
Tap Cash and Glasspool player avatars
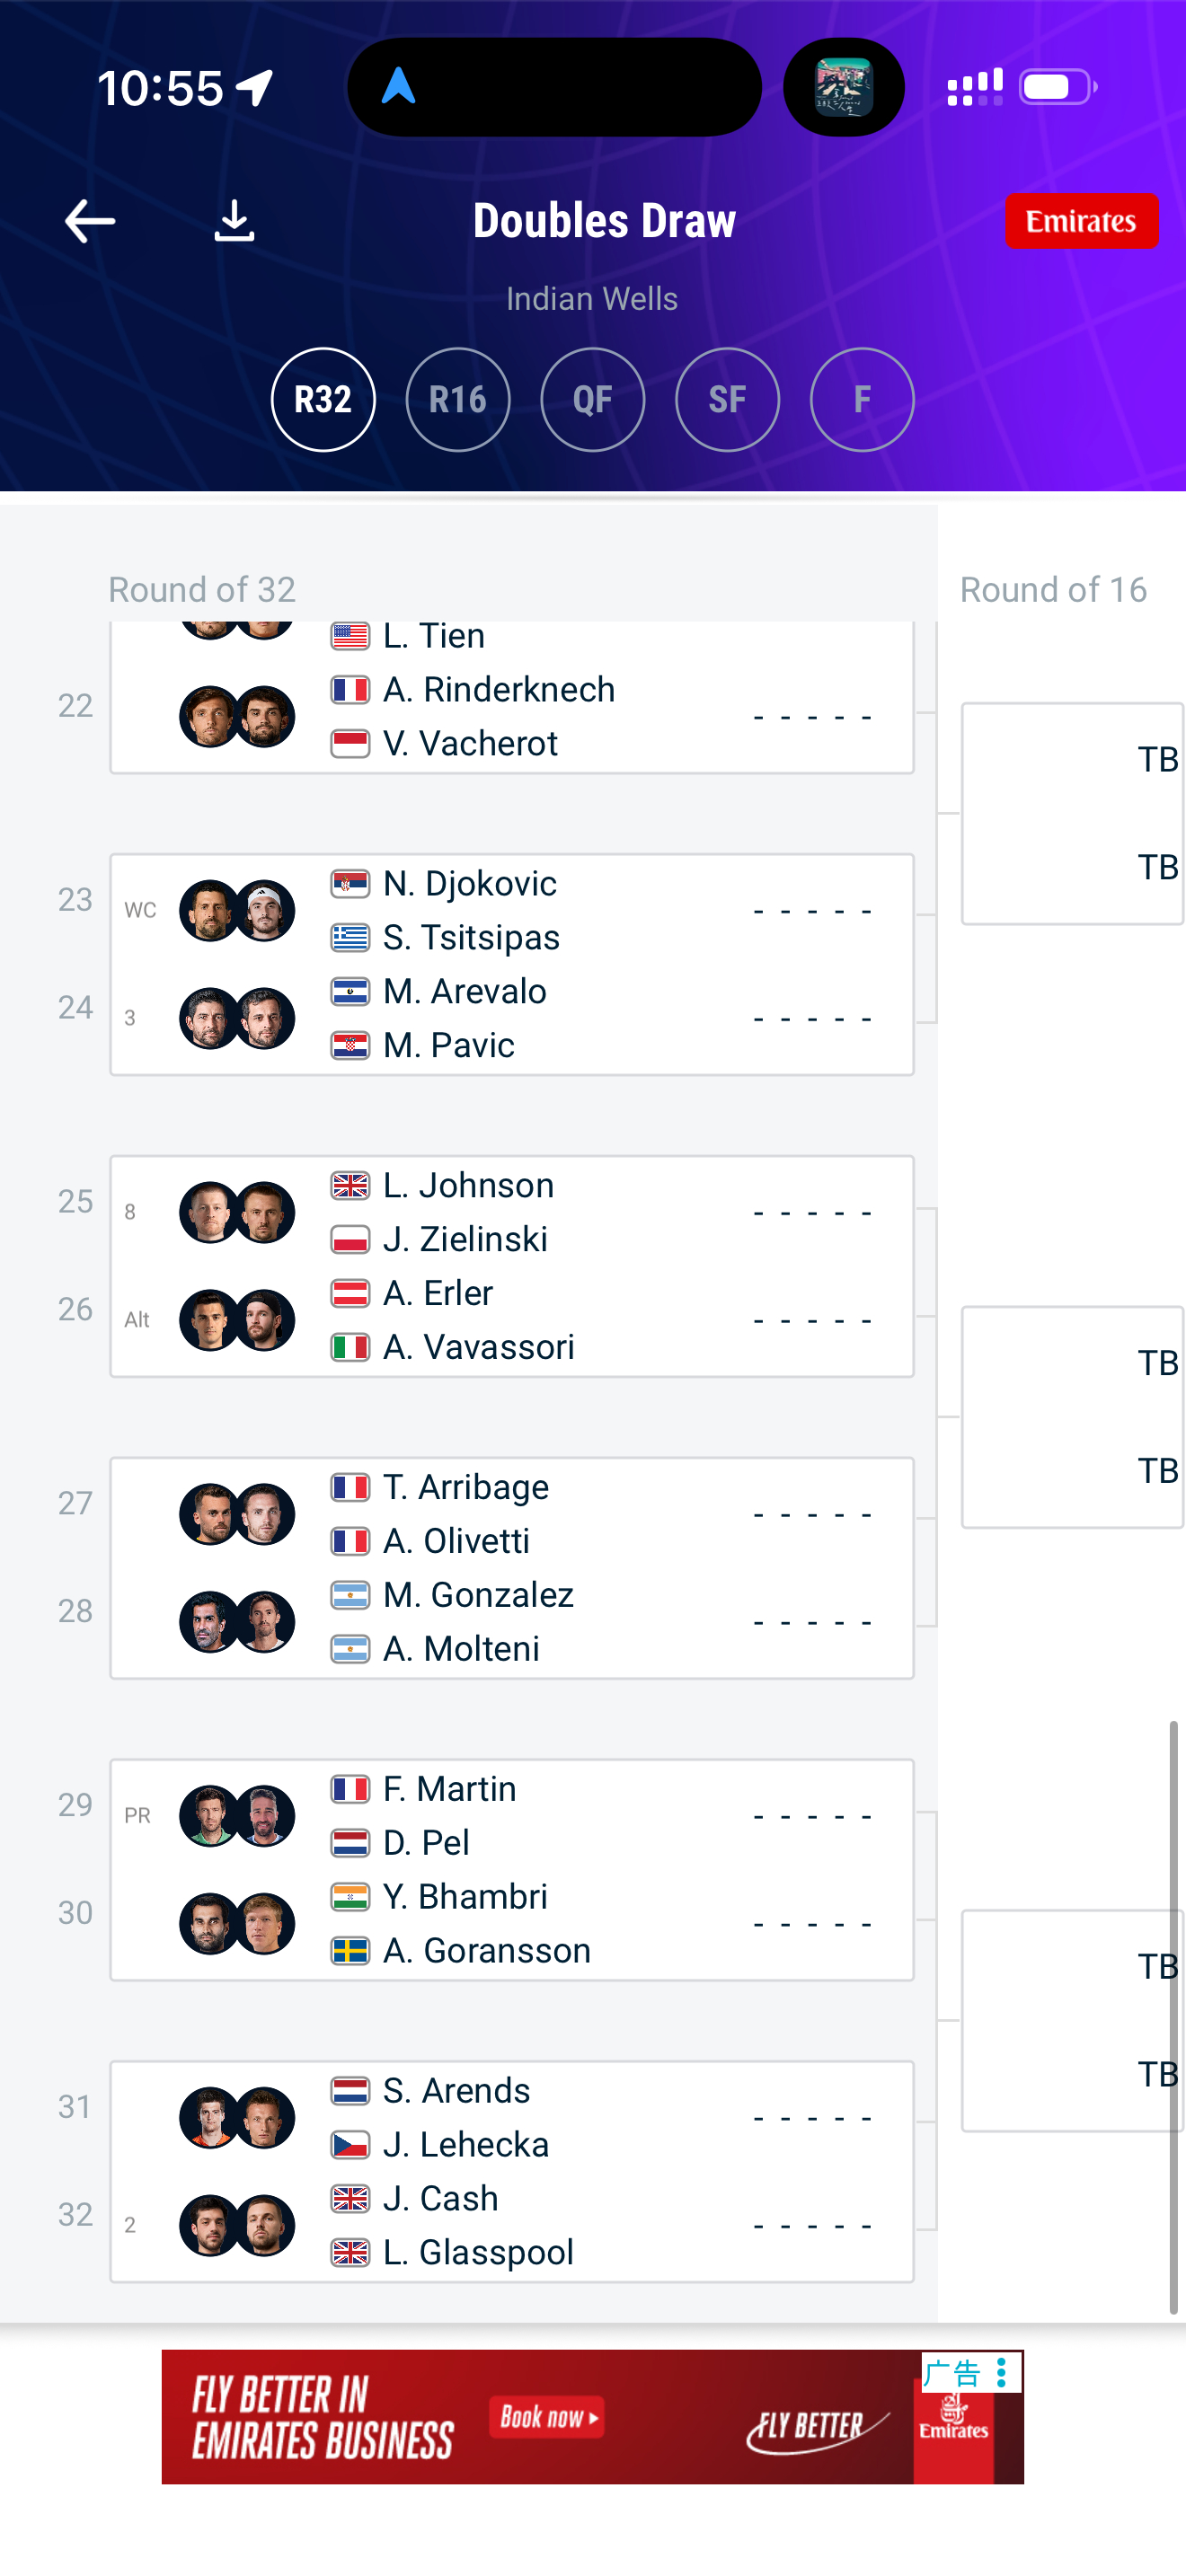(237, 2225)
